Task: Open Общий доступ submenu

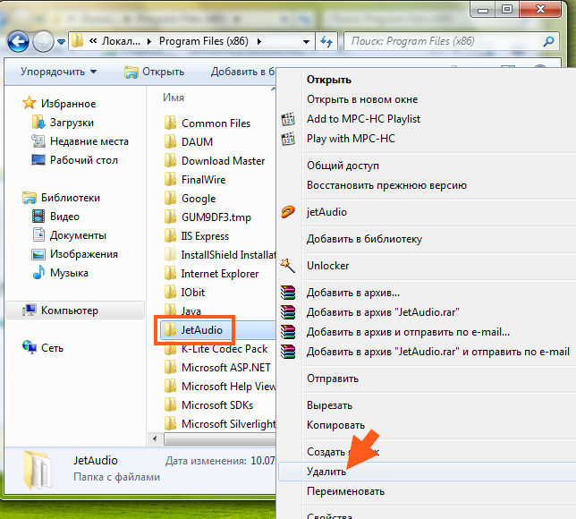Action: coord(343,166)
